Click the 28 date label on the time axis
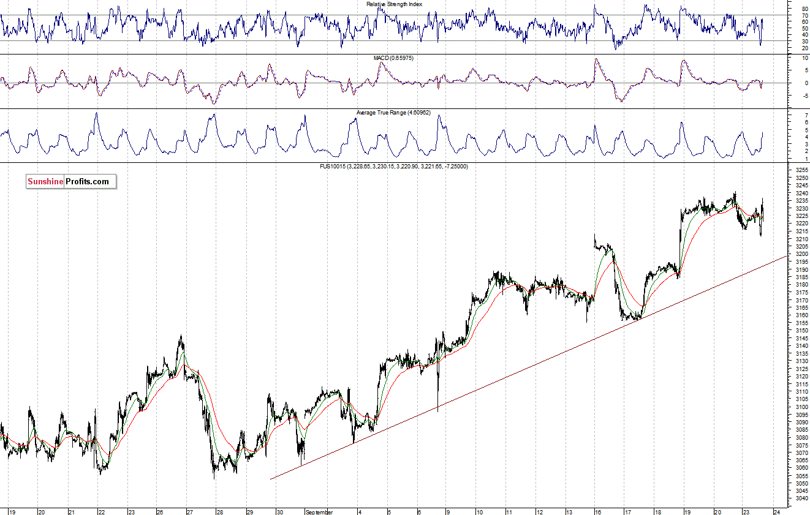Screen dimensions: 810x515 [x=219, y=511]
